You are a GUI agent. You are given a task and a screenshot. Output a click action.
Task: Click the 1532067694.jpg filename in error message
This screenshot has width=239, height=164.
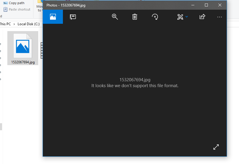tap(135, 80)
